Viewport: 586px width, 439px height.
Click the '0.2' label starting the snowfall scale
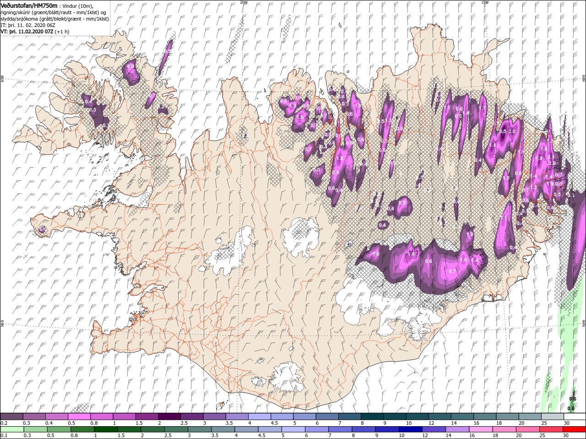[4, 423]
